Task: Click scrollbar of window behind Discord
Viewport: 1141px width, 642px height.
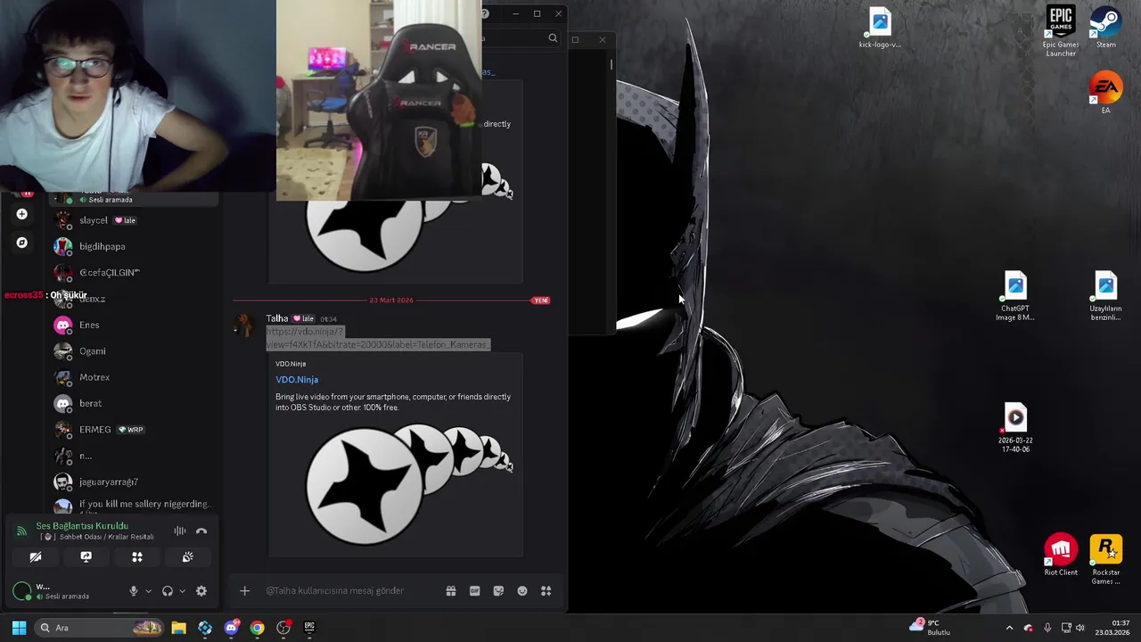Action: pyautogui.click(x=612, y=64)
